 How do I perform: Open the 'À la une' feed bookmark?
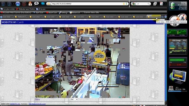coord(41,9)
